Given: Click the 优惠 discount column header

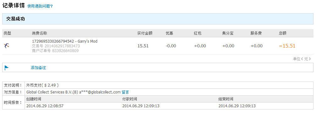Looking at the screenshot, I should (x=169, y=33).
